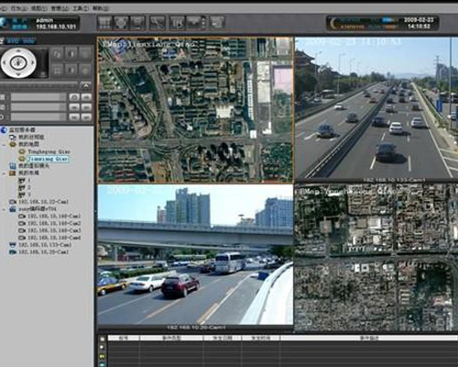Click the camera button next to first preset box
Viewport: 458px width, 367px height.
[74, 97]
